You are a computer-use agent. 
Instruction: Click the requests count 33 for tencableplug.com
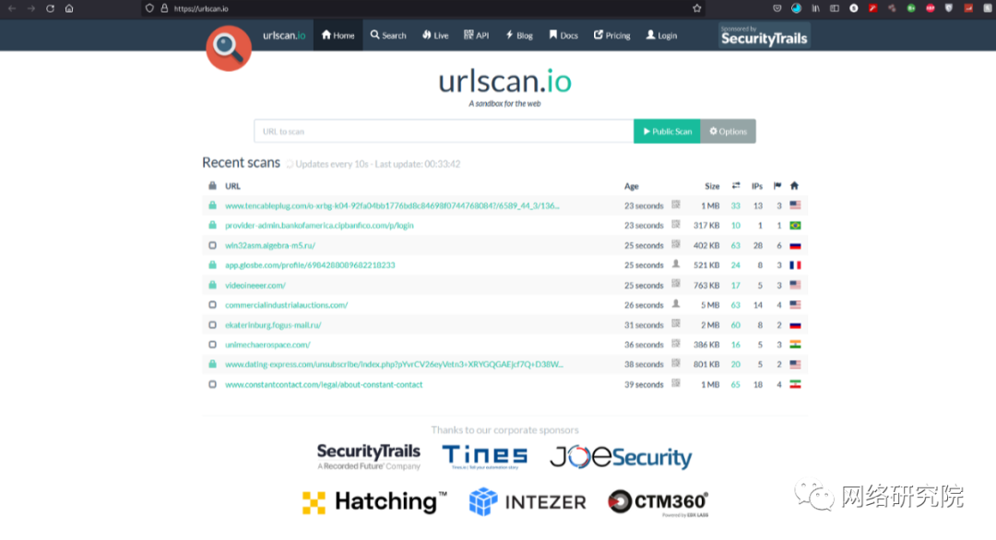click(x=736, y=205)
